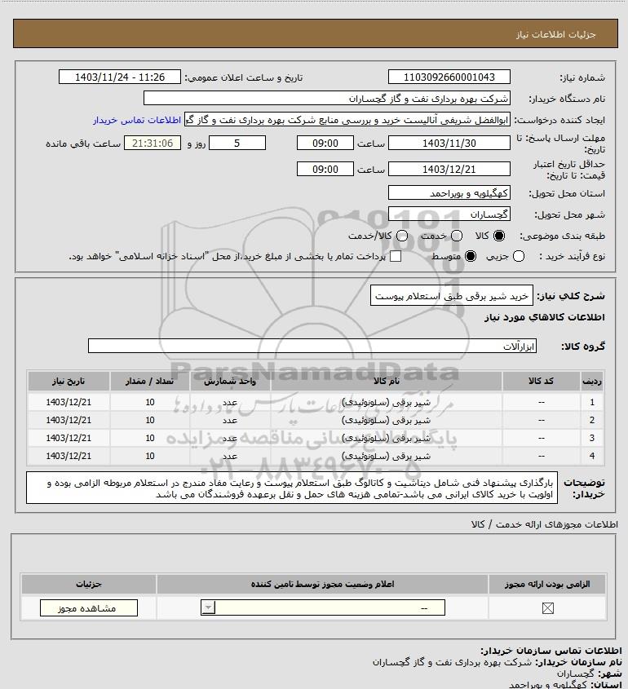Click the price validity hour 09:00 field

tap(325, 169)
